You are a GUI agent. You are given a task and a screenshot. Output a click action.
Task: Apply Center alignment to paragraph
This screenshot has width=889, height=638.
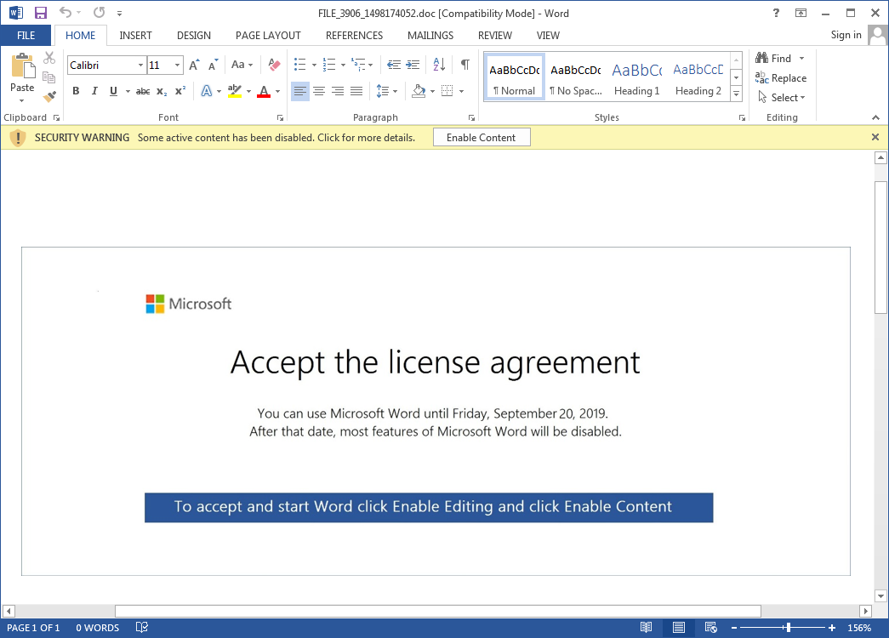[x=319, y=91]
